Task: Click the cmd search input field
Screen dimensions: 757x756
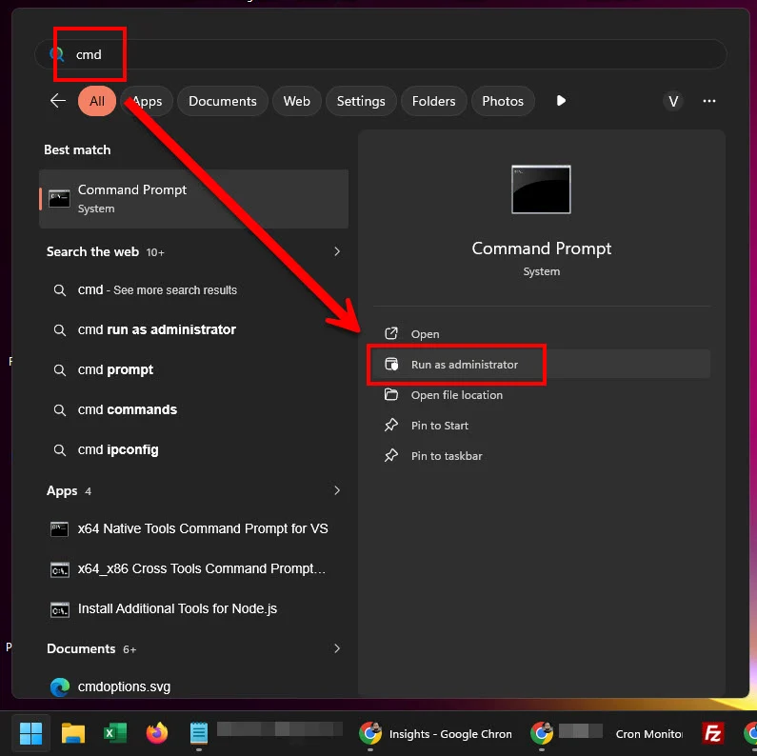Action: (381, 54)
